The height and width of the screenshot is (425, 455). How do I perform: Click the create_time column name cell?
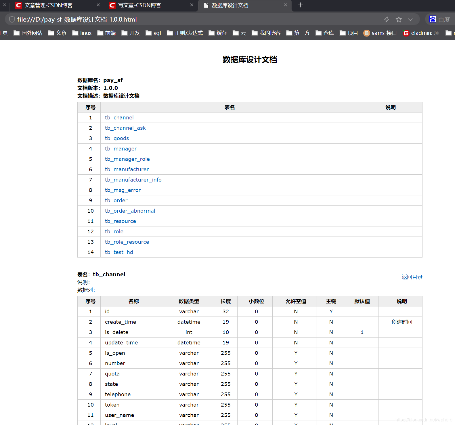coord(132,322)
